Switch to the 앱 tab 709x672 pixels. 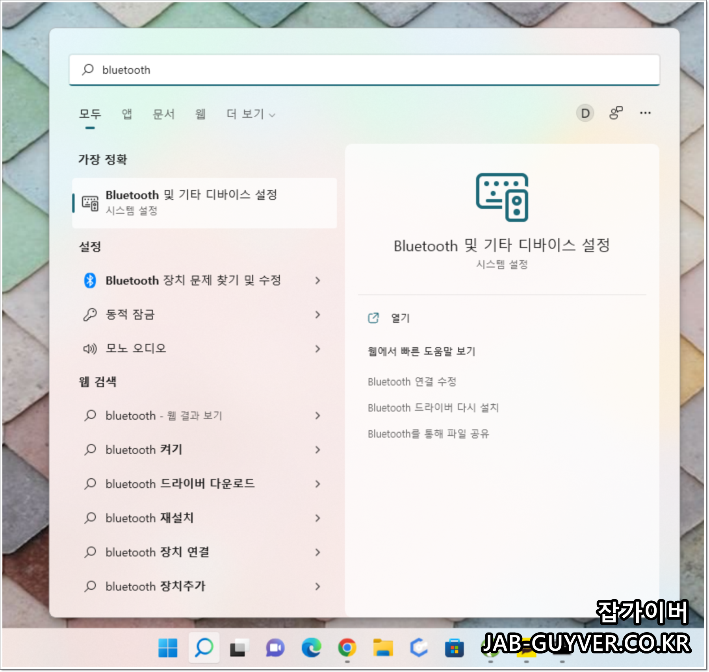(127, 114)
